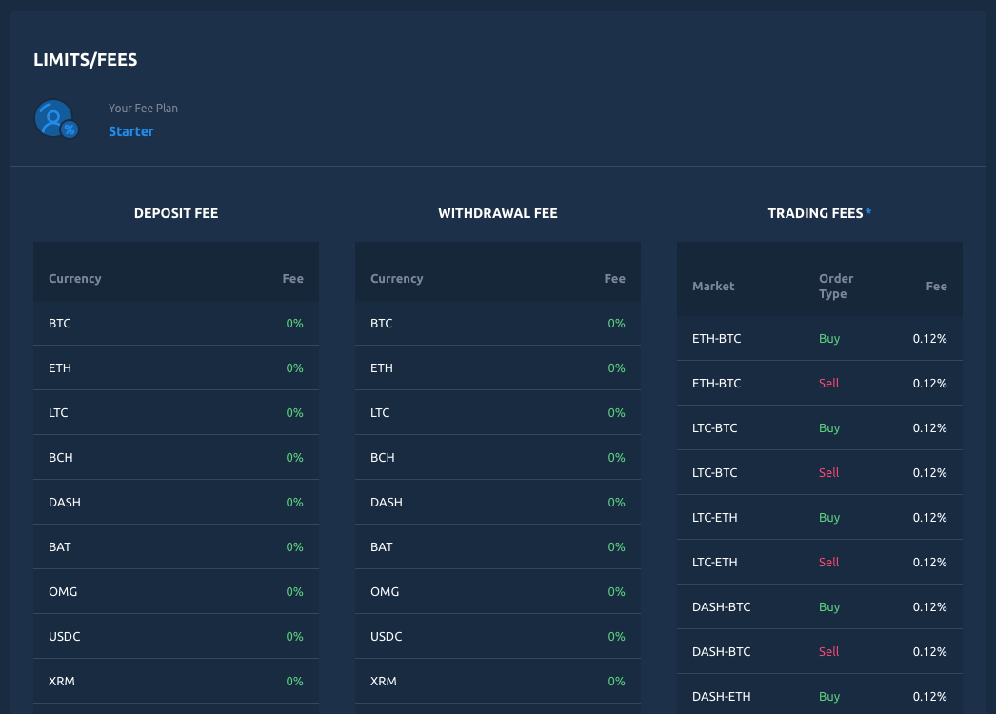Select BTC in the Withdrawal Fee table

click(382, 324)
